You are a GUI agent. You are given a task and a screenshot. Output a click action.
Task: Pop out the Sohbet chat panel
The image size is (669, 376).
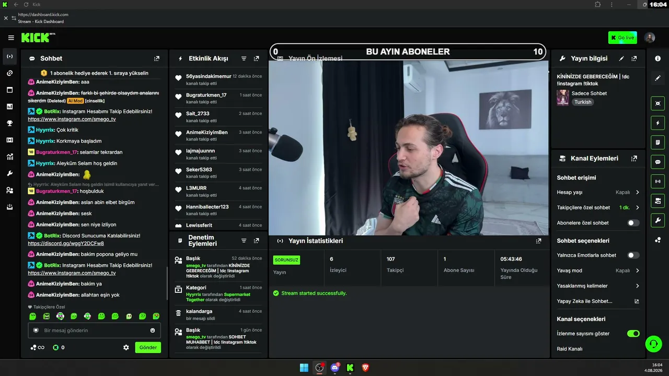(x=157, y=58)
